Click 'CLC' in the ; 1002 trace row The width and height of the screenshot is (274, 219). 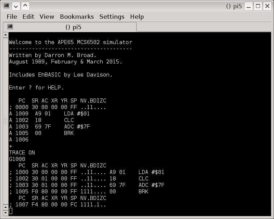point(143,179)
